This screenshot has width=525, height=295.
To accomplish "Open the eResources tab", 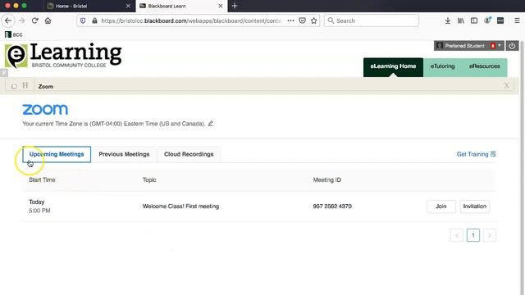I will (484, 67).
